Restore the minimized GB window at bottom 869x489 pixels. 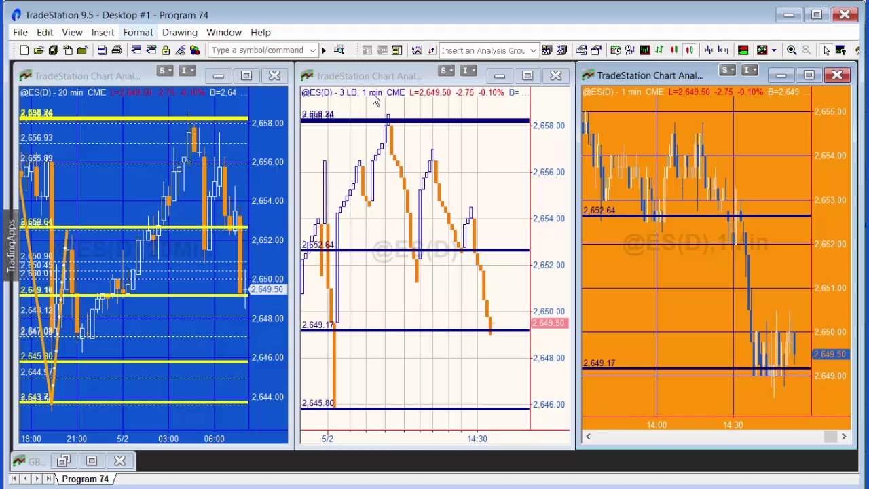[x=63, y=462]
